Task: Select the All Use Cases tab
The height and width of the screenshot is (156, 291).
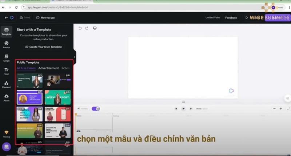Action: click(26, 68)
